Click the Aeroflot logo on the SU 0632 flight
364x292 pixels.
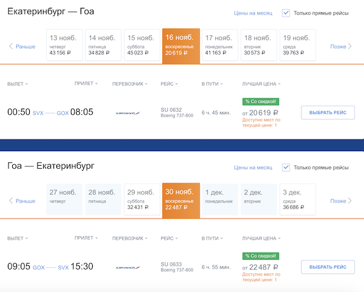(x=127, y=112)
